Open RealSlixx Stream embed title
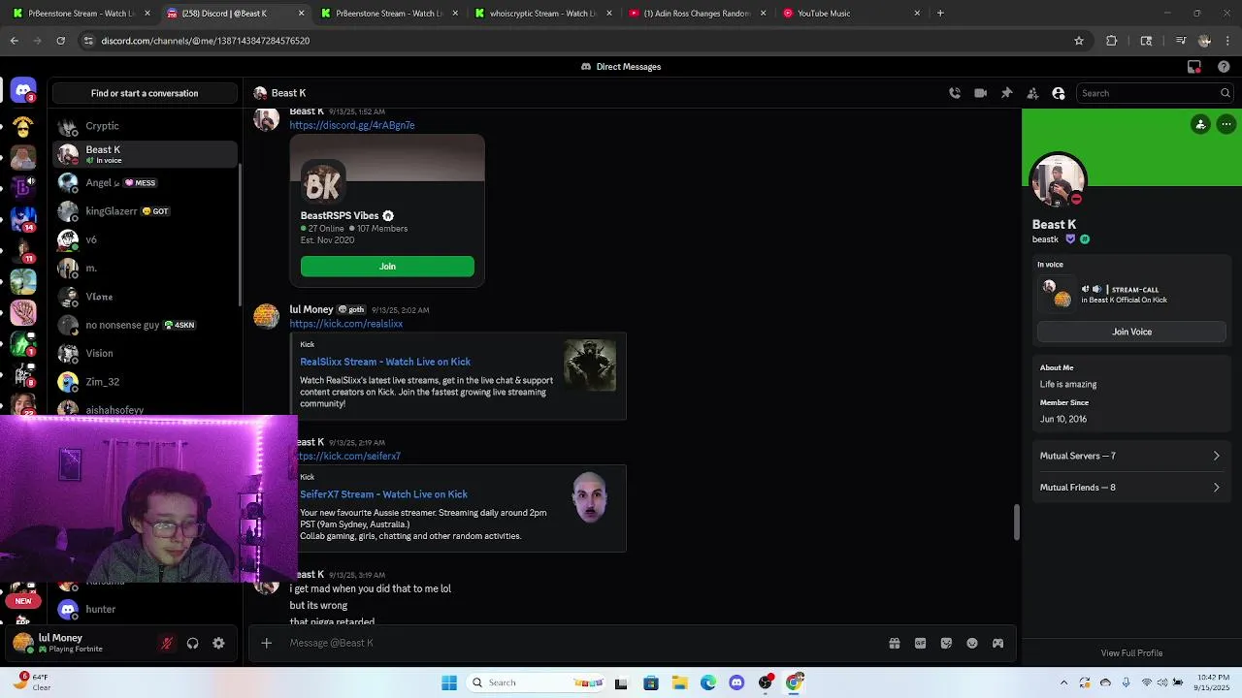The width and height of the screenshot is (1242, 698). click(385, 362)
